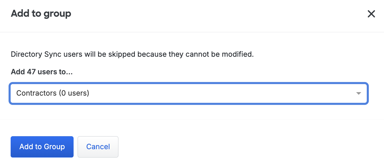Focus the group selector field
Image resolution: width=384 pixels, height=163 pixels.
pyautogui.click(x=189, y=93)
